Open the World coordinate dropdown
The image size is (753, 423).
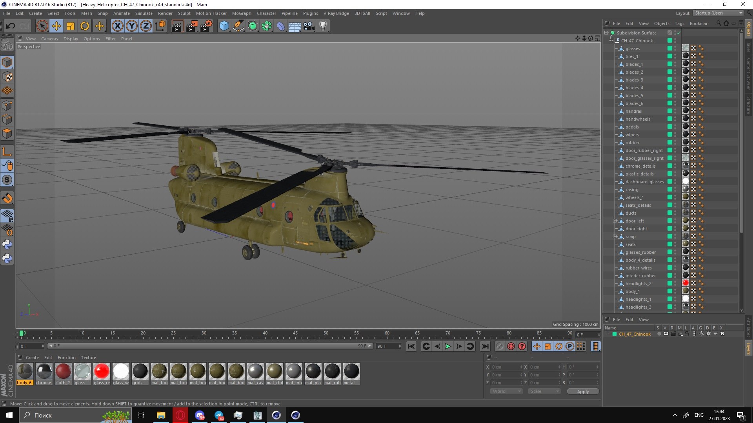[x=506, y=391]
